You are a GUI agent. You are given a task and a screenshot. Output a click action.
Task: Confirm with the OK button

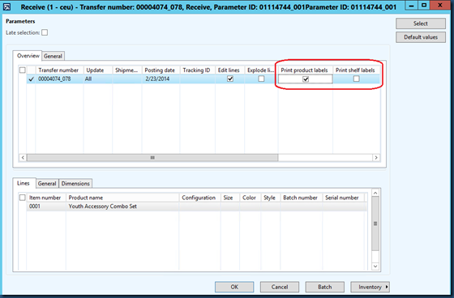click(x=234, y=287)
